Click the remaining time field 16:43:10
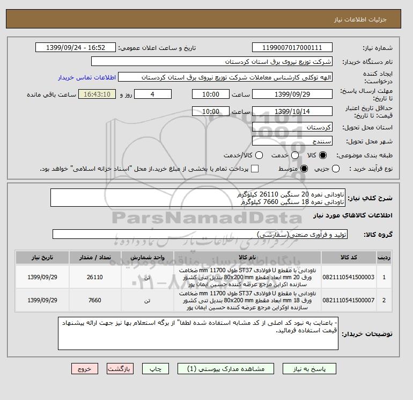 (97, 94)
